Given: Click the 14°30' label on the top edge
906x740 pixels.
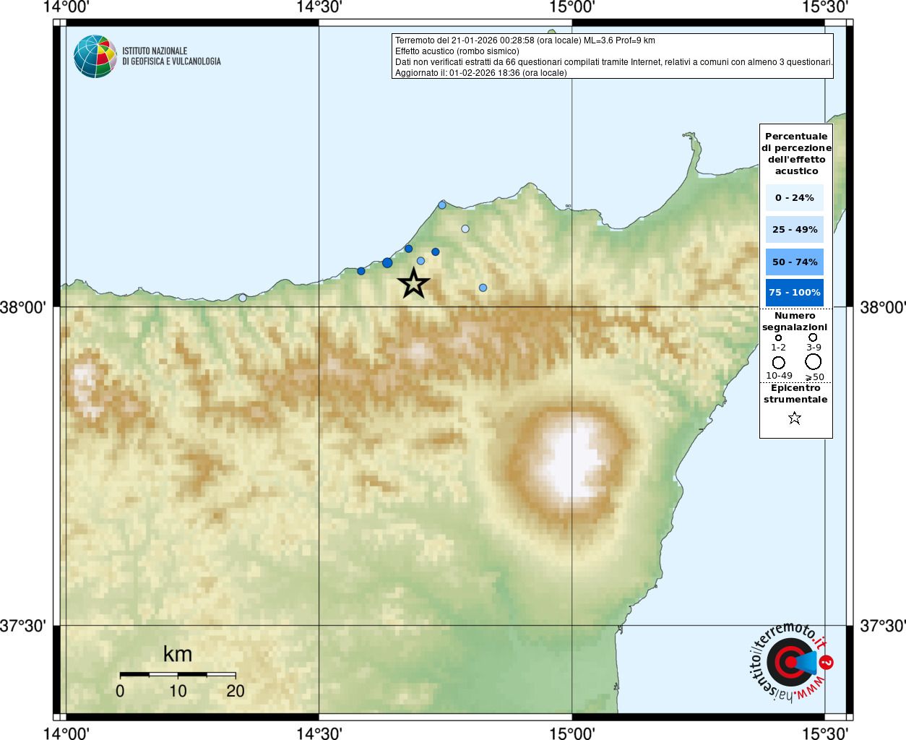Looking at the screenshot, I should pyautogui.click(x=319, y=7).
